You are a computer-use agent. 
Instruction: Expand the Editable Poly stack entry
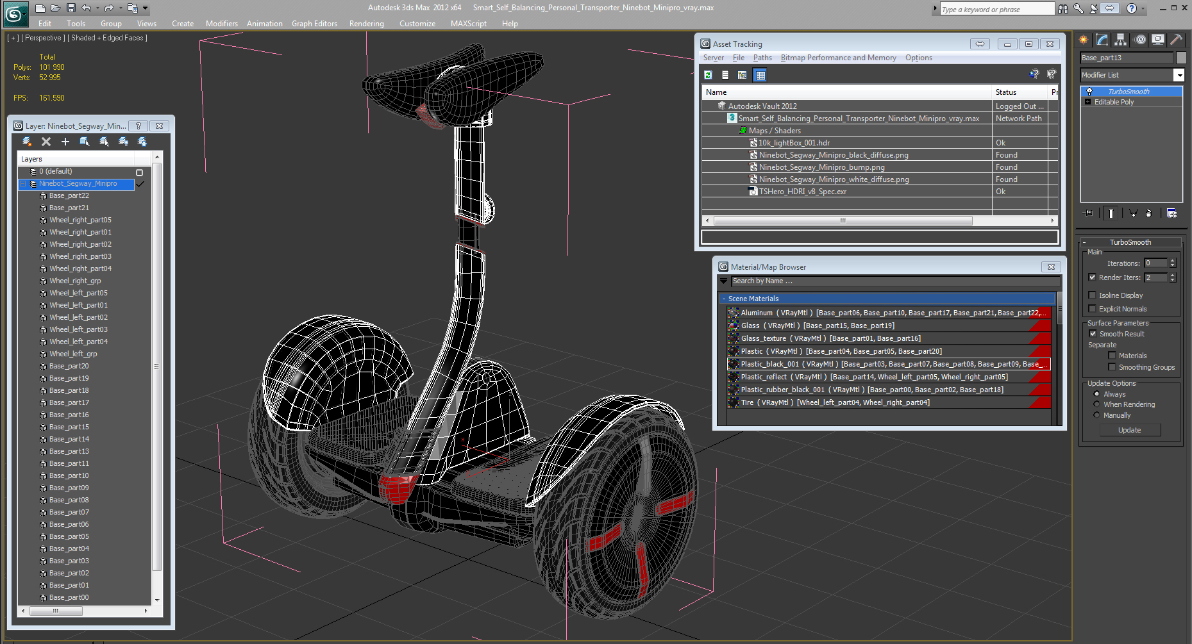coord(1088,102)
